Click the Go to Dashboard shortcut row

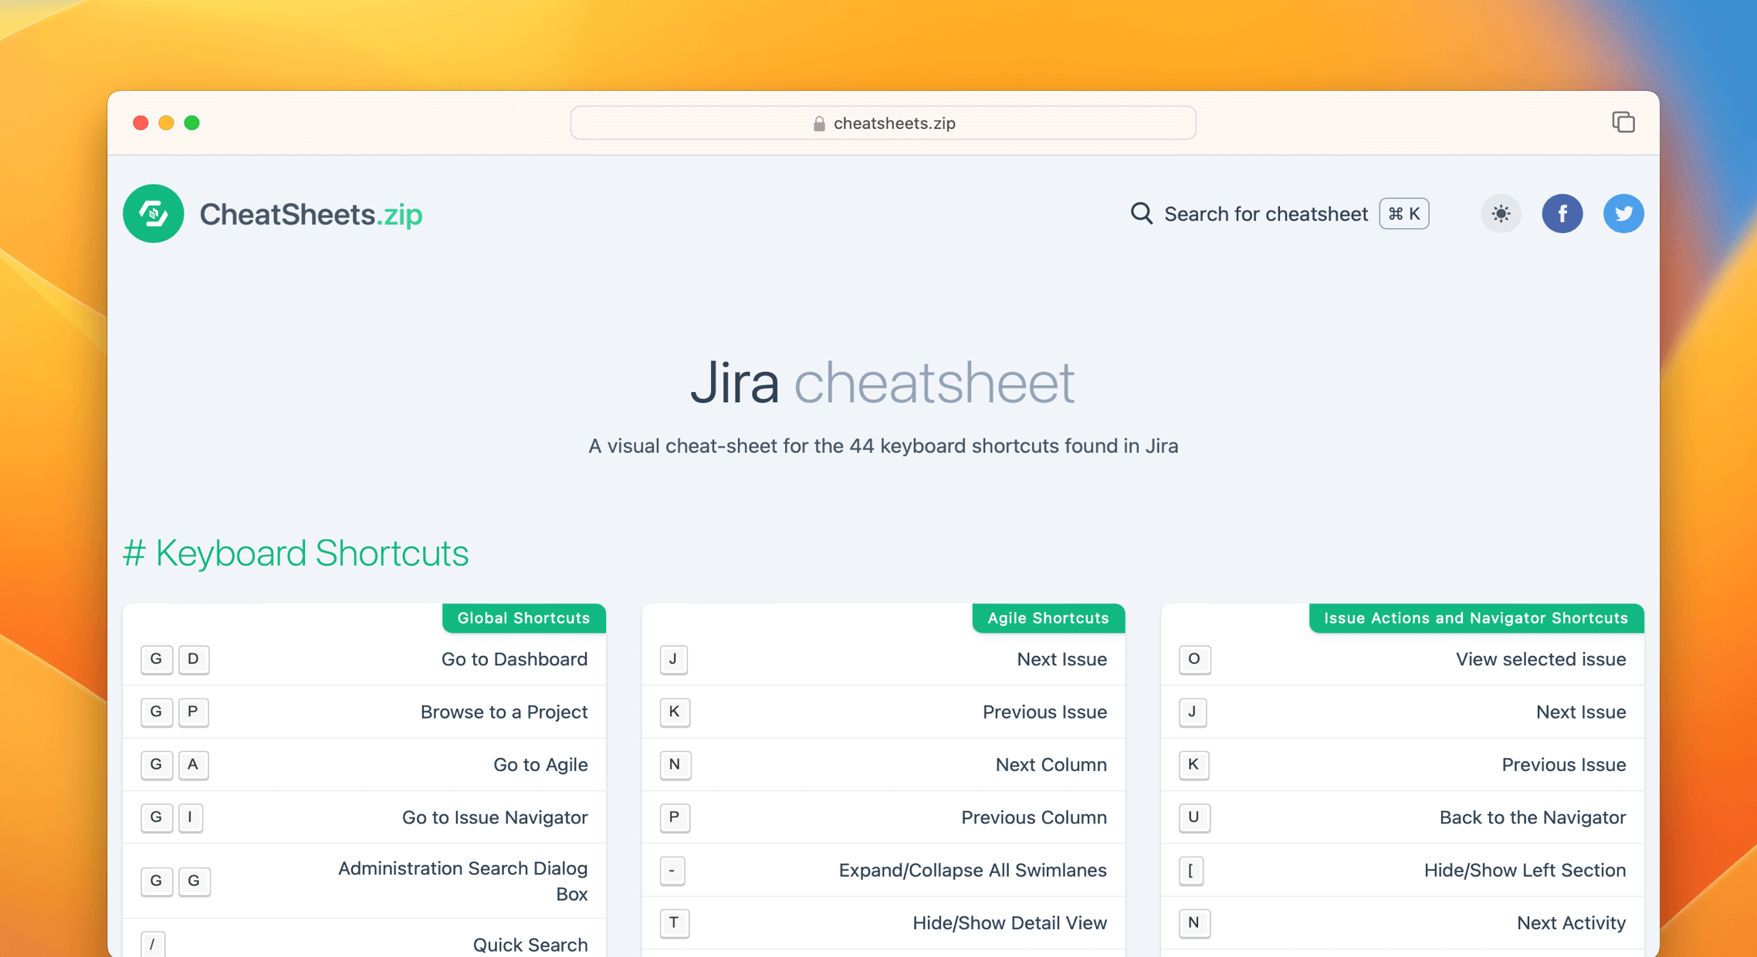[x=514, y=659]
